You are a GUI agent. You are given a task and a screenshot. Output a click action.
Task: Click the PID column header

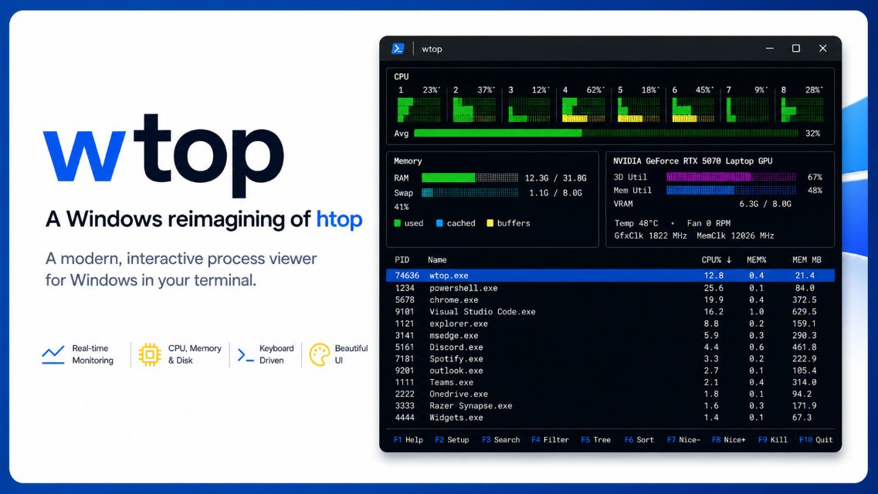(402, 259)
